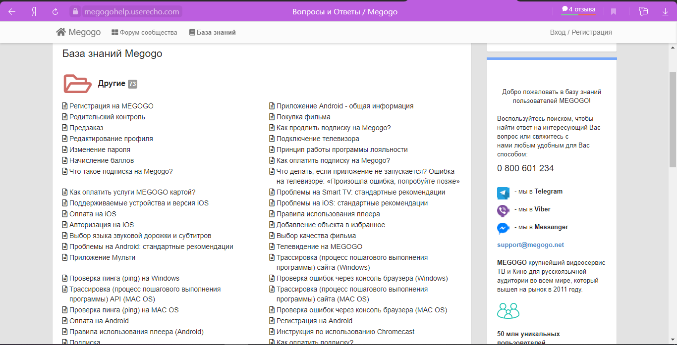677x345 pixels.
Task: Open article 'Начисление баллов'
Action: 102,160
